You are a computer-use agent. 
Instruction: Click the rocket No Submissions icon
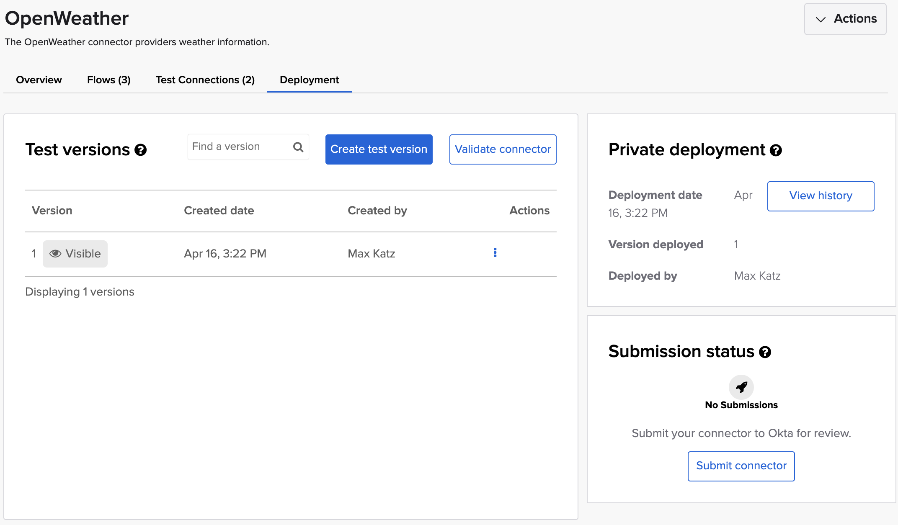pos(741,387)
